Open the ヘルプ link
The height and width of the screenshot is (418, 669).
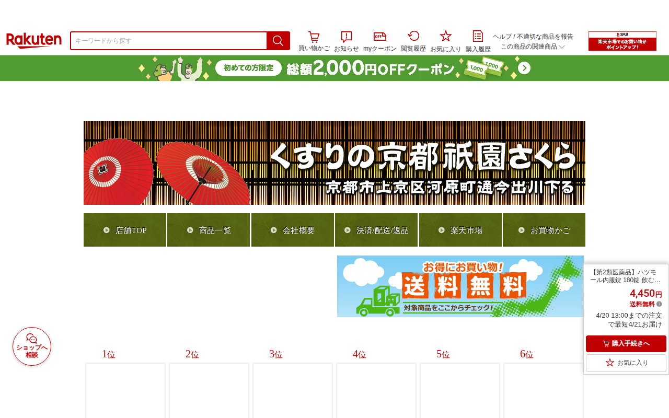[502, 37]
